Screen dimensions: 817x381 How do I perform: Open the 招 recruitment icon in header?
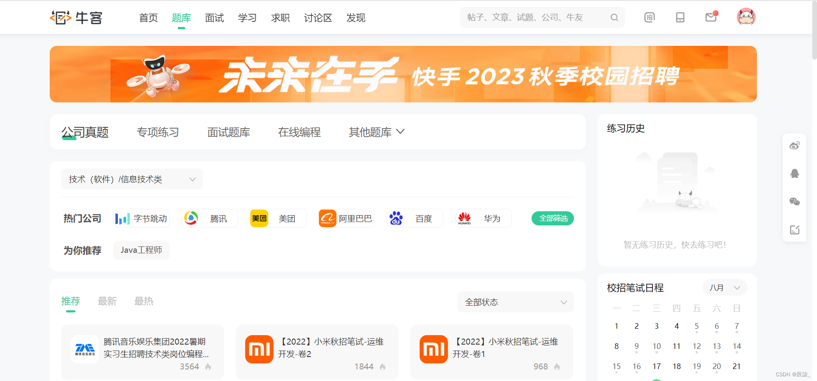649,18
